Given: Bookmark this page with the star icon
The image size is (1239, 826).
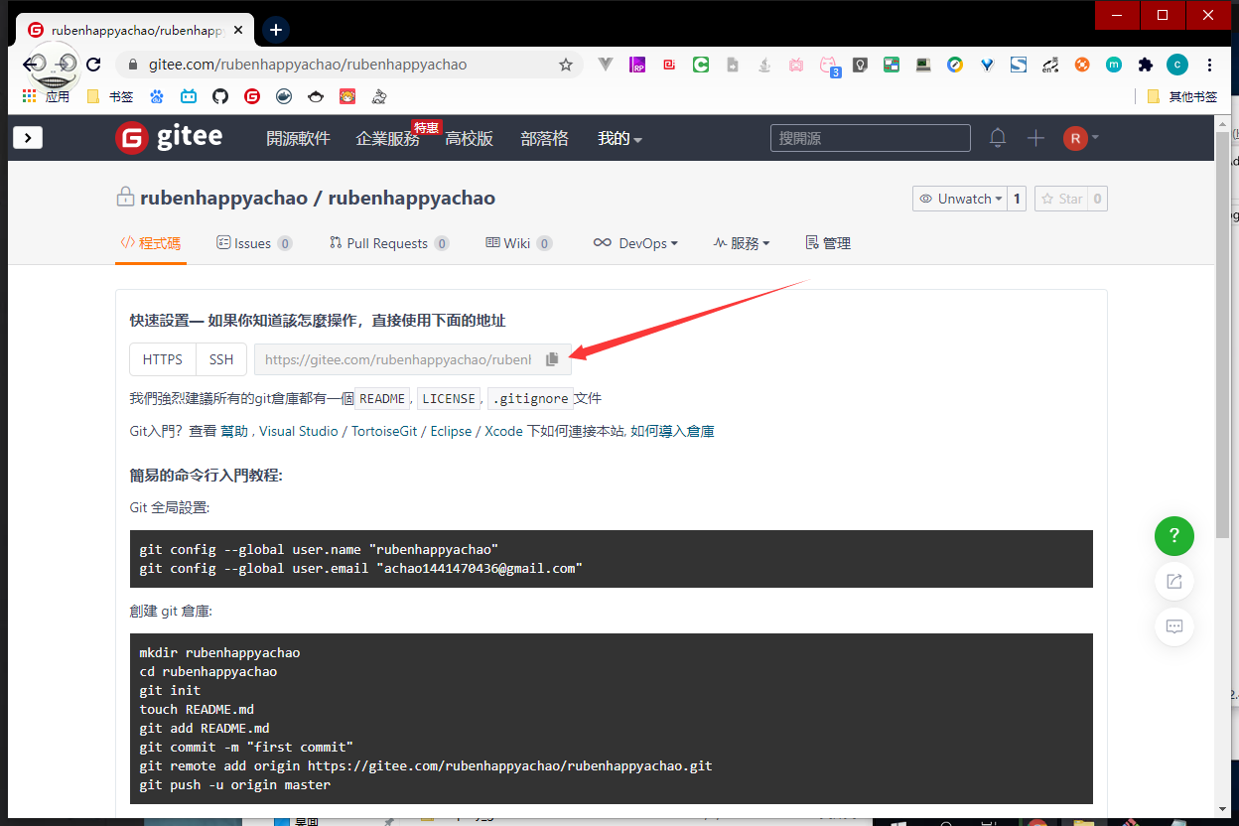Looking at the screenshot, I should tap(566, 65).
